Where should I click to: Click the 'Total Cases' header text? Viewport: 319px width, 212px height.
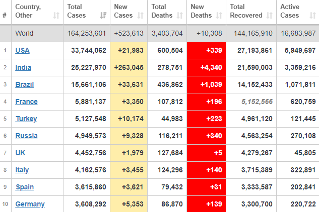coord(77,11)
